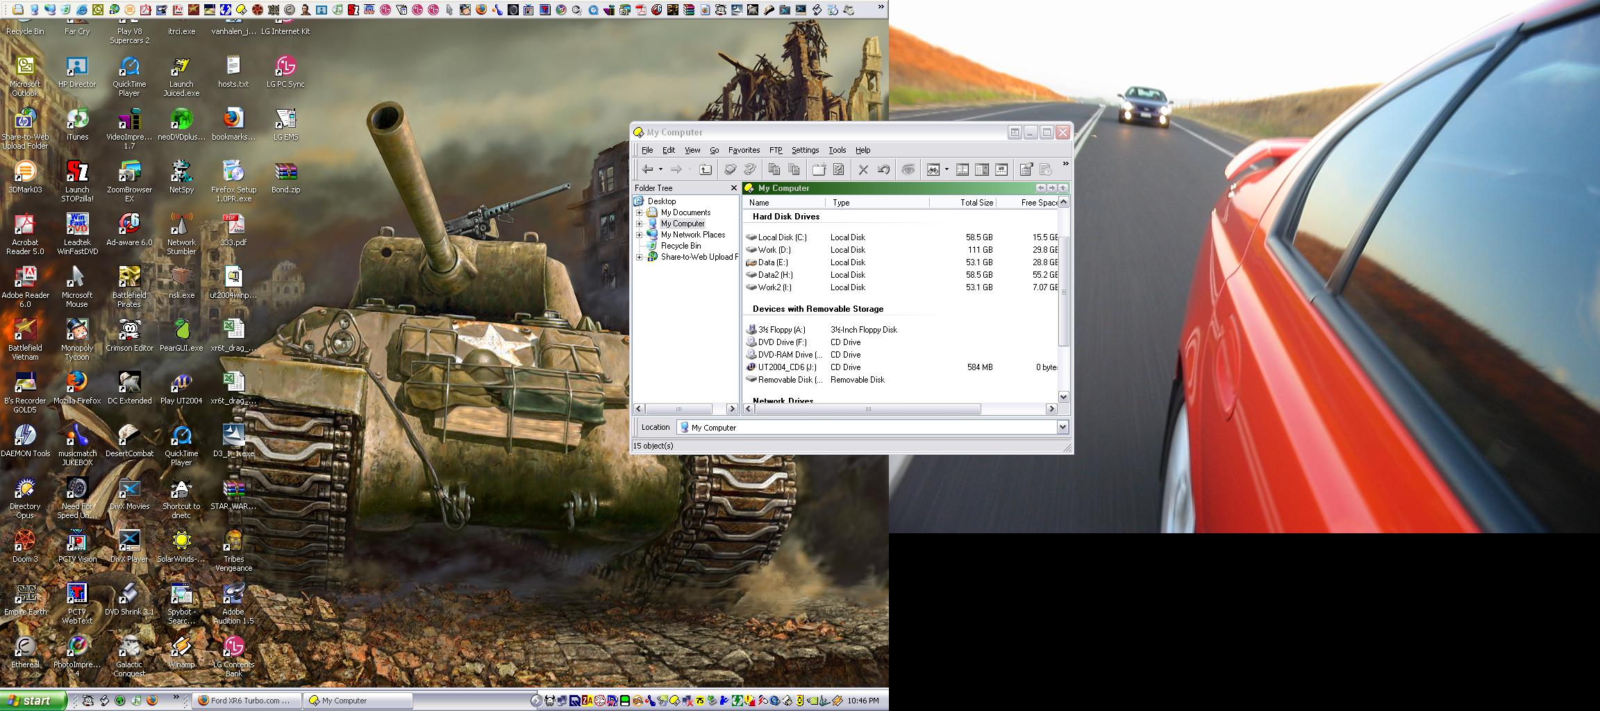Open the view mode dropdown arrow

tap(946, 169)
